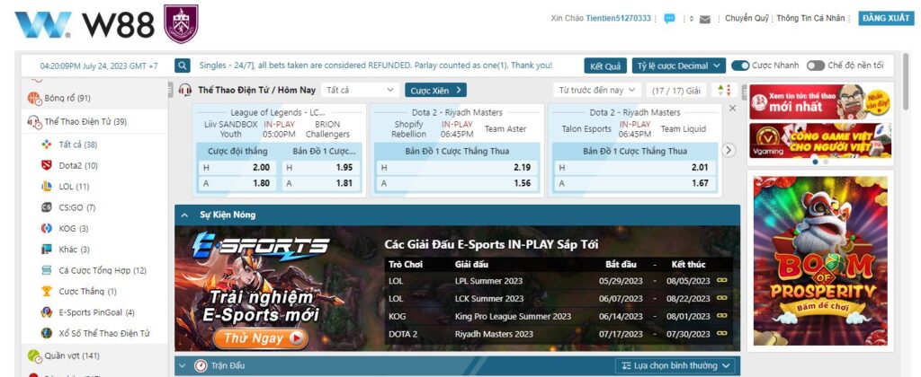Click the LCK Summer 2023 row text
The height and width of the screenshot is (377, 921).
coord(489,298)
